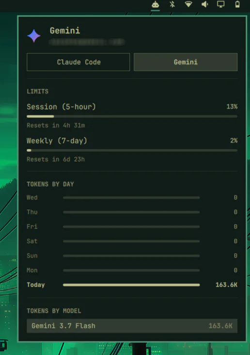Open the Wi-Fi network indicator
The width and height of the screenshot is (250, 355).
coord(188,4)
